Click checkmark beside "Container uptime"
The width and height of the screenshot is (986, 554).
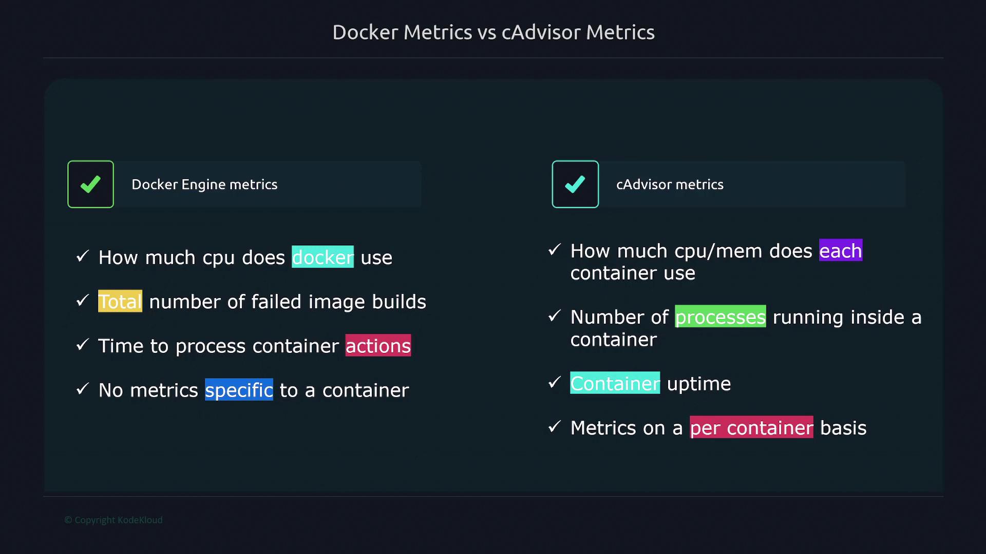point(555,382)
